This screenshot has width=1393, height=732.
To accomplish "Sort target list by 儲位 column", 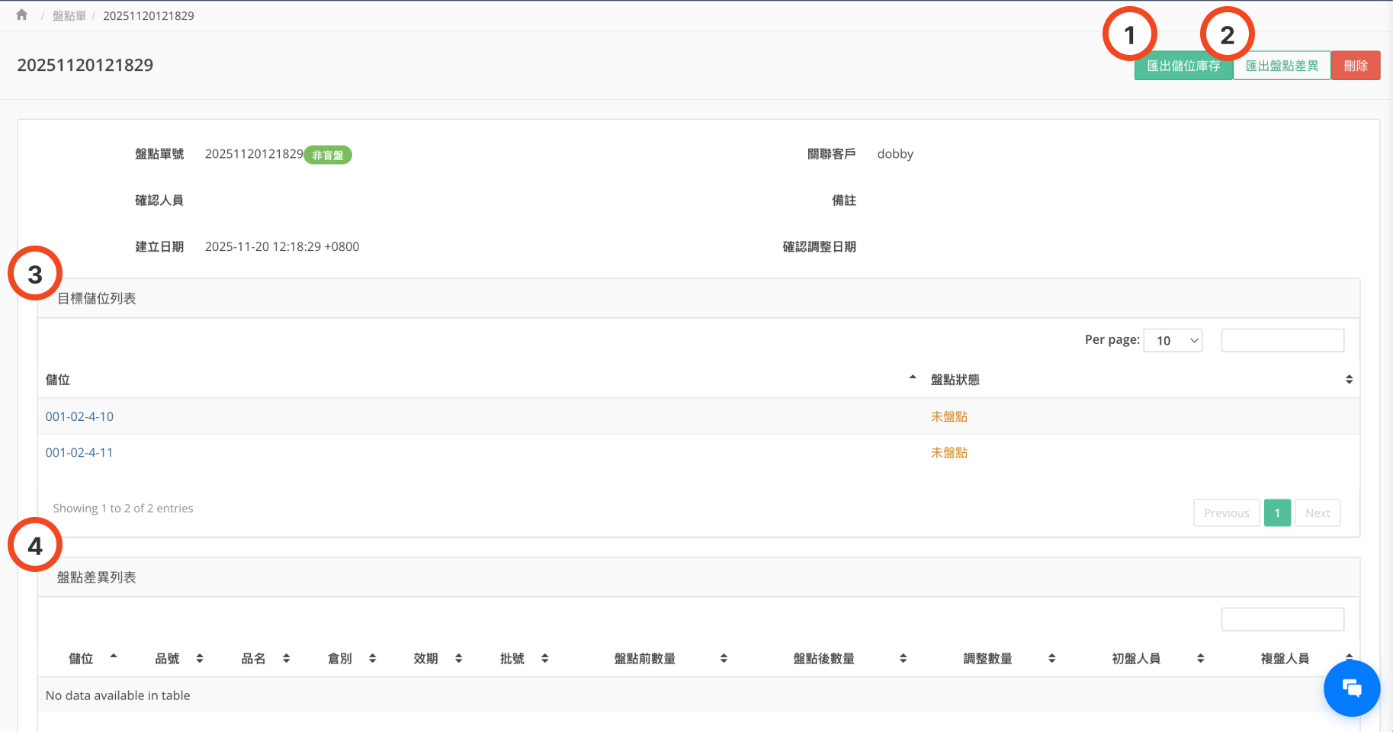I will click(x=912, y=379).
